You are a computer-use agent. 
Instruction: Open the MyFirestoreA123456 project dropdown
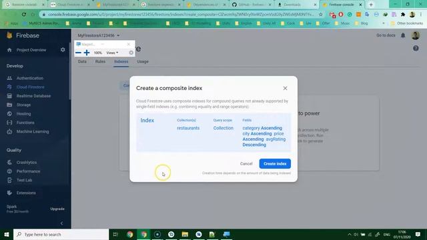click(99, 35)
